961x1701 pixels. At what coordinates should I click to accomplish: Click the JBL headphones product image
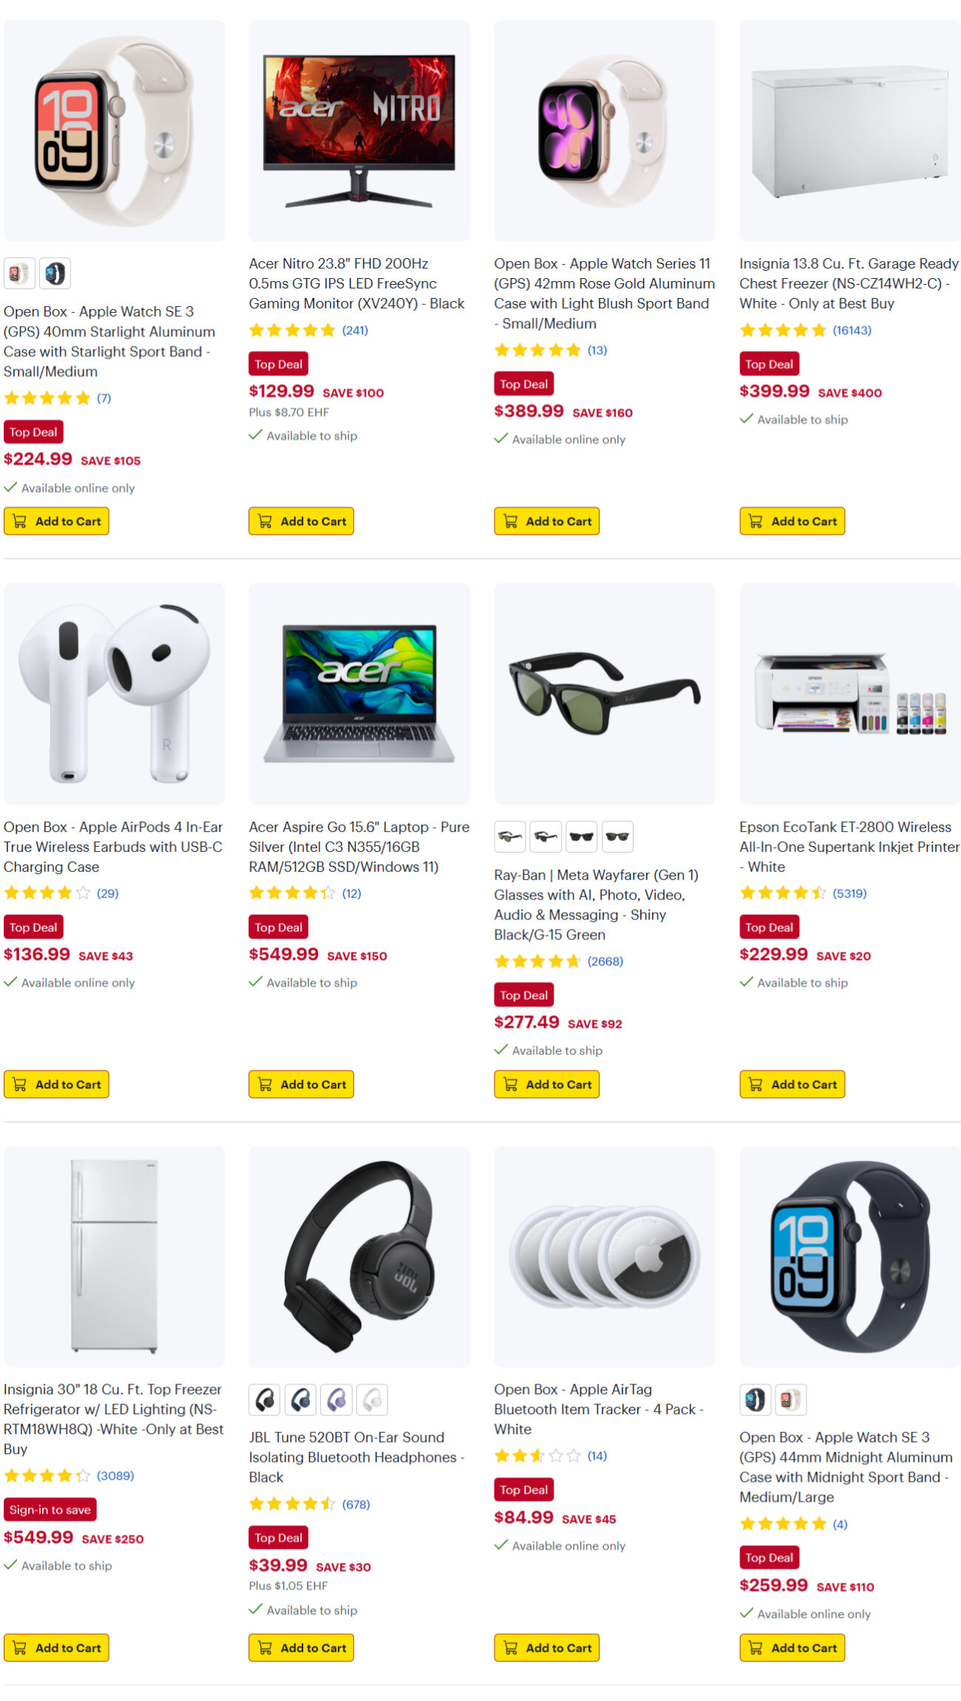[x=359, y=1257]
